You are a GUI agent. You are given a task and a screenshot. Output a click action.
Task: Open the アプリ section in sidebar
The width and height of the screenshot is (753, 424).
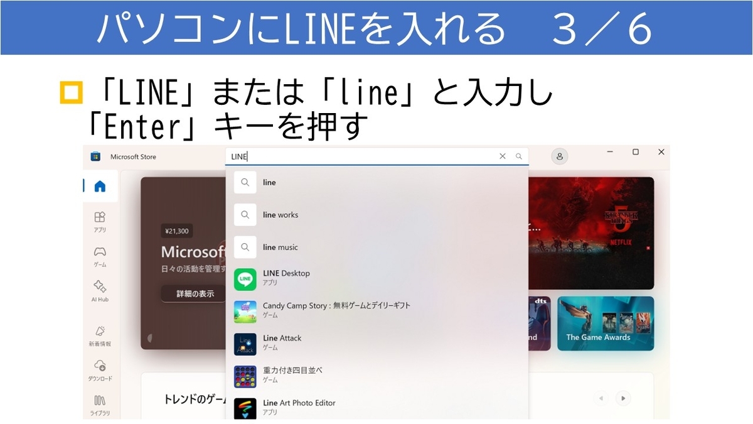click(x=100, y=222)
